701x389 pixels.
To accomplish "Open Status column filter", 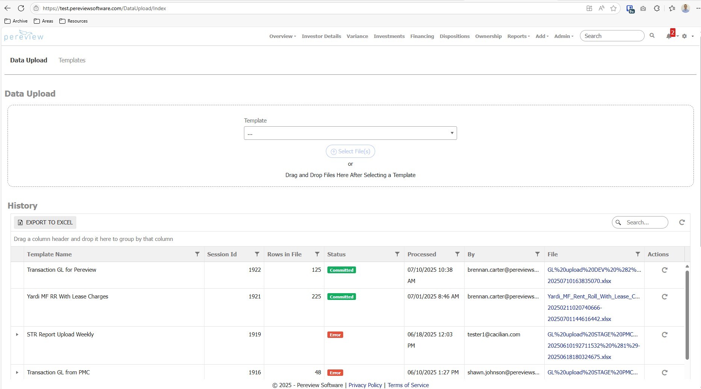I will (x=397, y=254).
